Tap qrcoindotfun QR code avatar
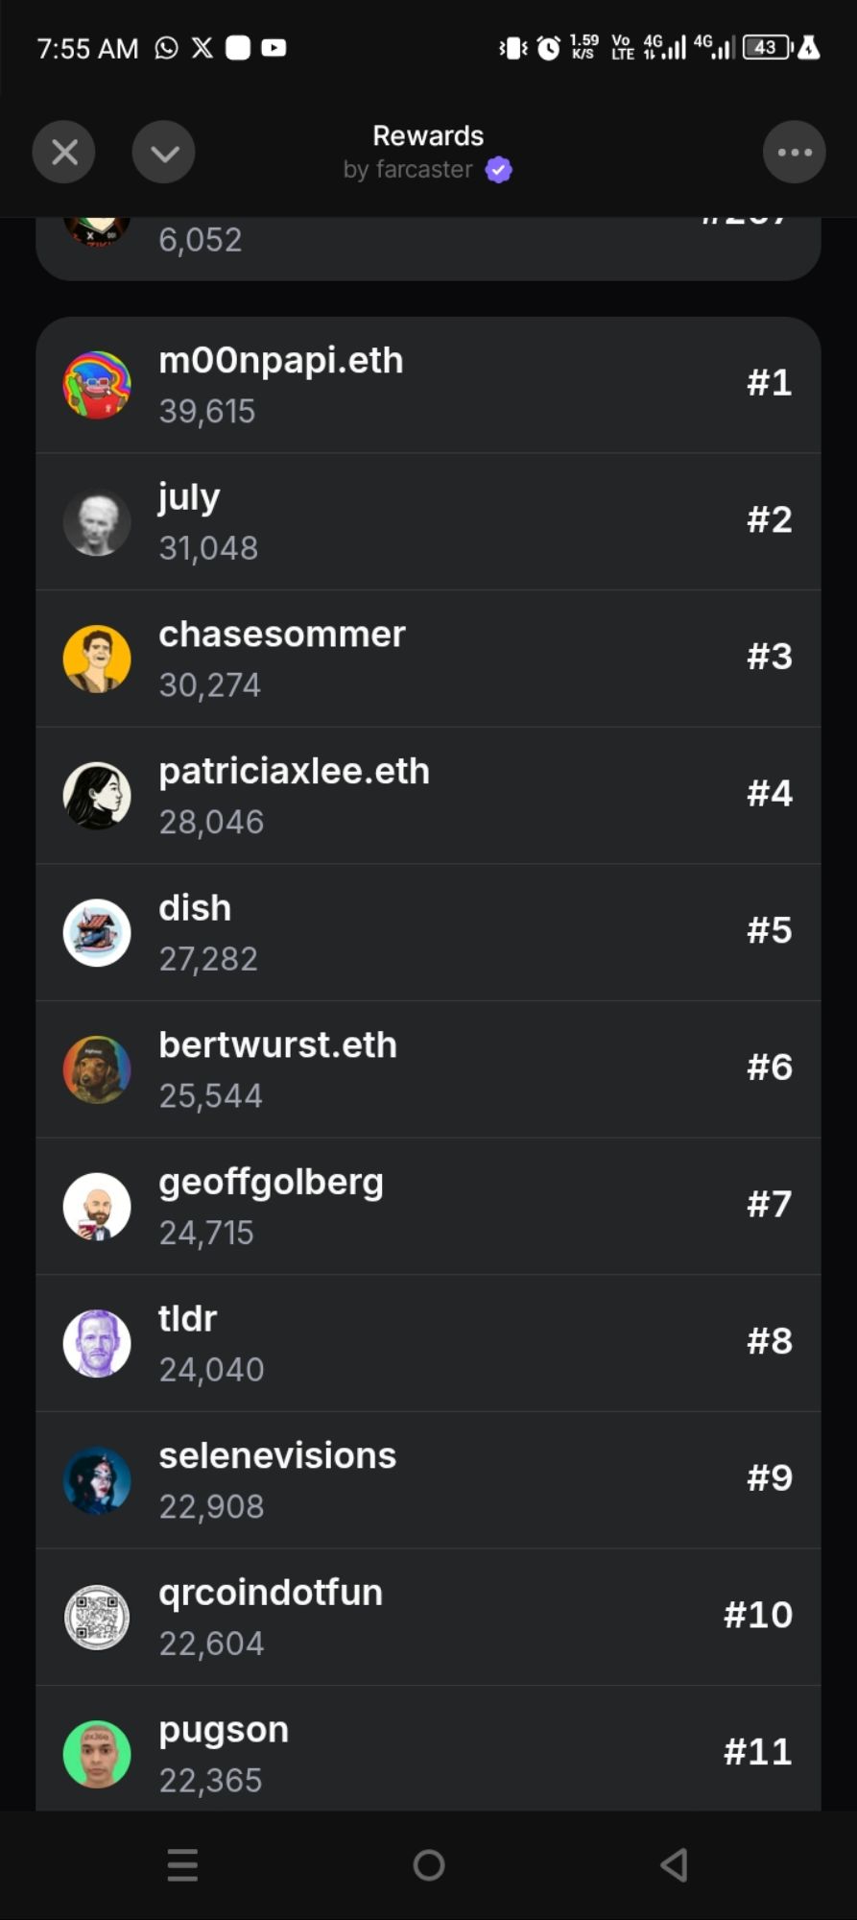 point(97,1618)
